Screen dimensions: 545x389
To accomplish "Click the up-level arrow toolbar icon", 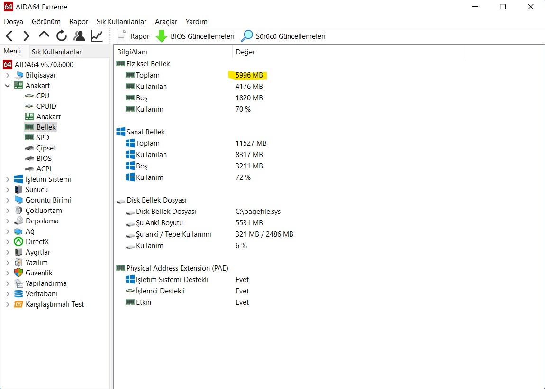I will click(x=44, y=35).
